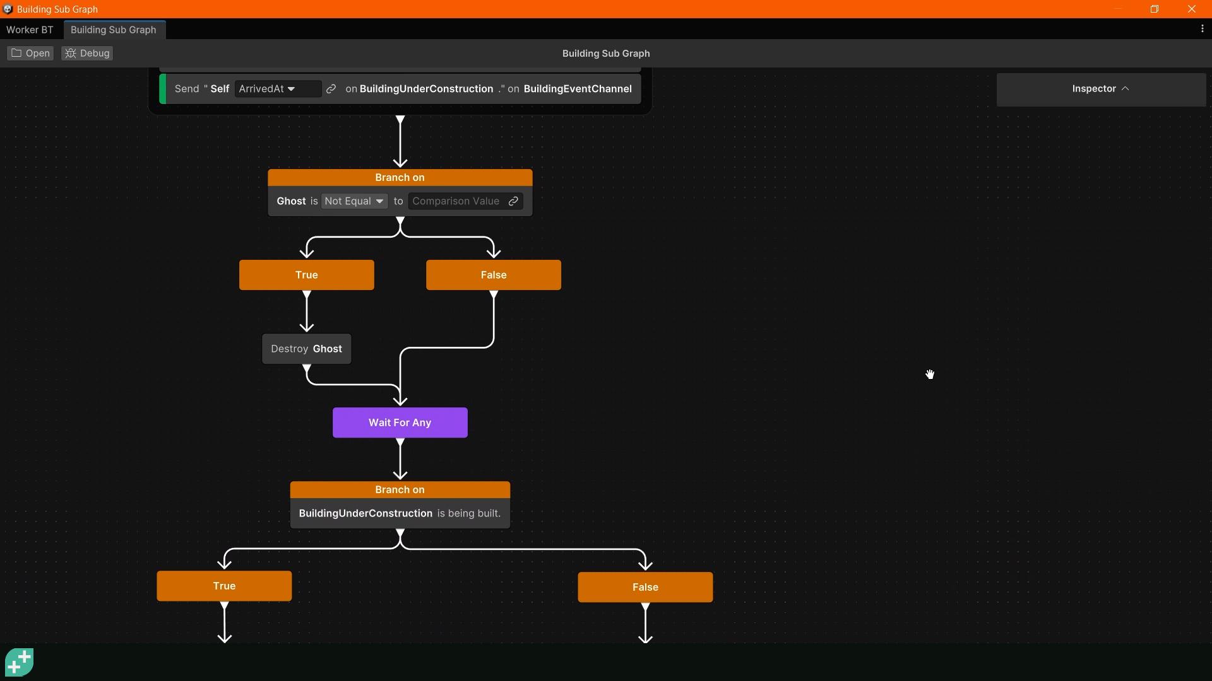Click the Comparison Value input field
The image size is (1212, 681).
(x=455, y=201)
